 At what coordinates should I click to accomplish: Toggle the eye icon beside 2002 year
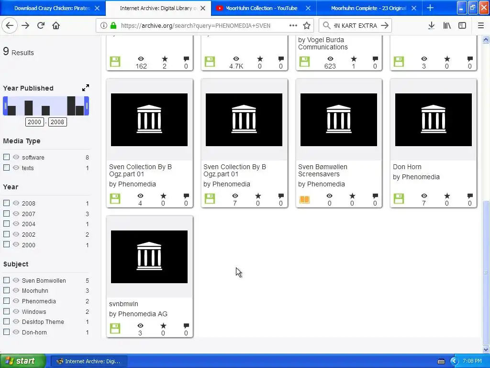(x=16, y=234)
